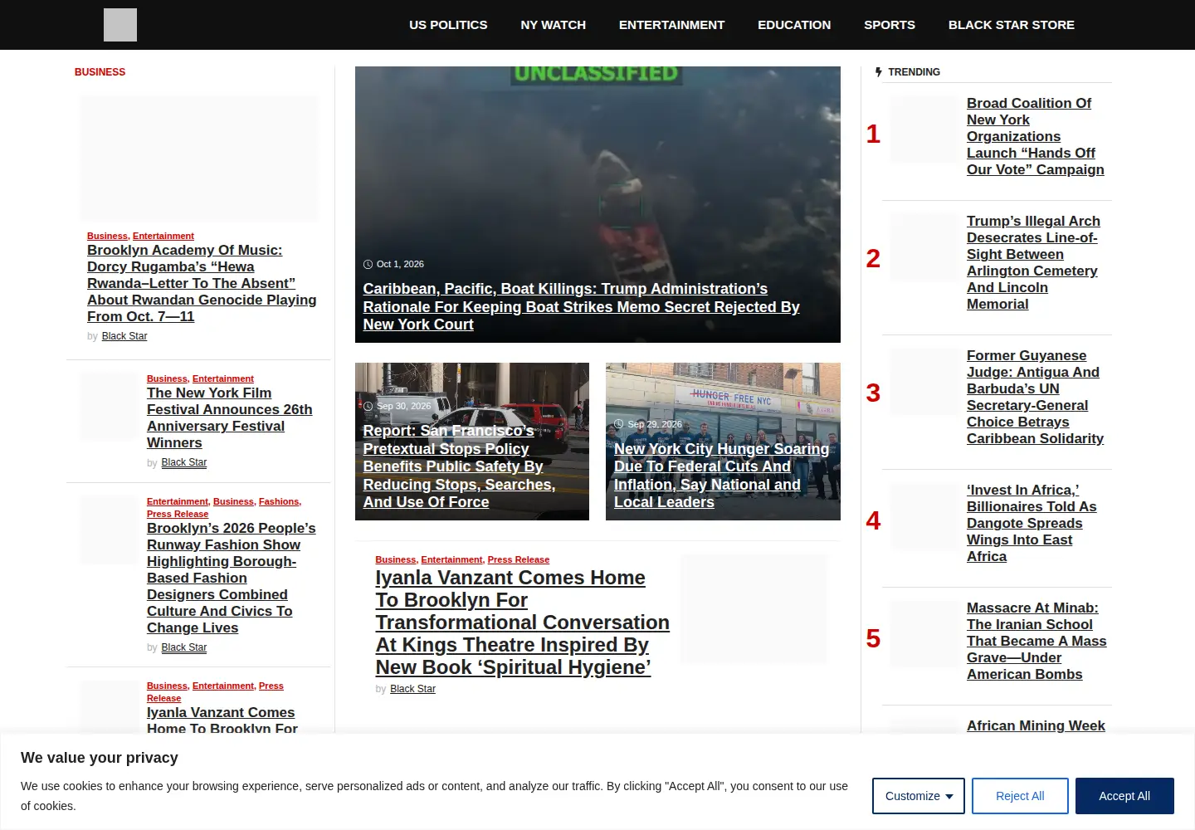Click thumbnail of Brooklyn Academy Of Music story
The width and height of the screenshot is (1195, 830).
point(199,159)
